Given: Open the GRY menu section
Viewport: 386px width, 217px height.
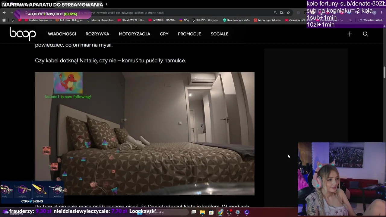Looking at the screenshot, I should click(164, 34).
